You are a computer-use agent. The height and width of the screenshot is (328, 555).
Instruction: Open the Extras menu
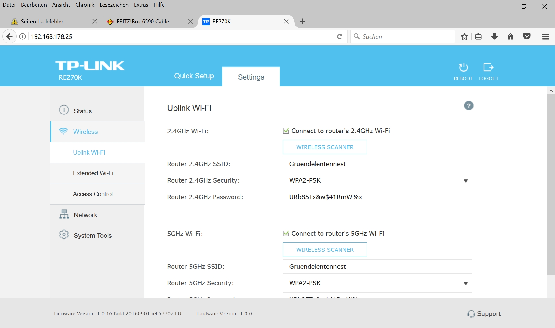[141, 5]
